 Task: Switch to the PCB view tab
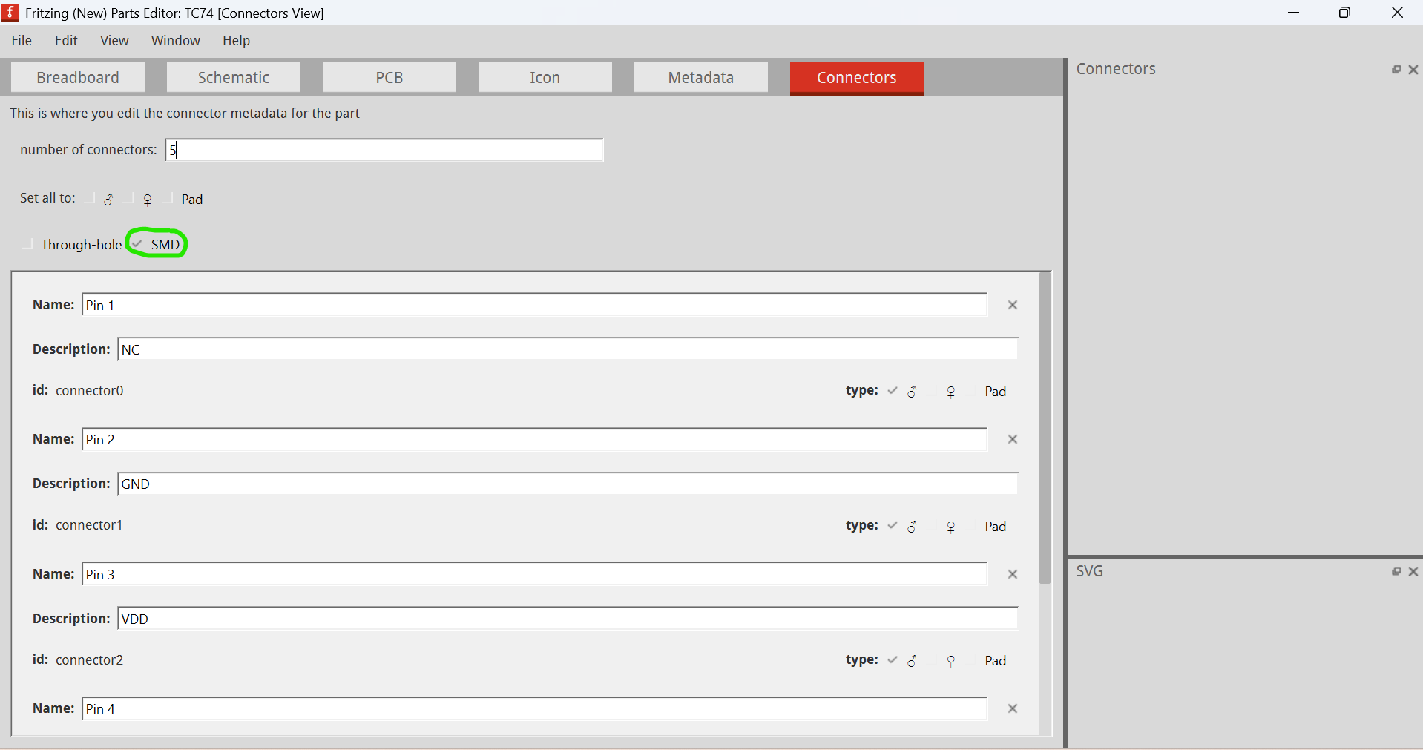click(x=390, y=77)
